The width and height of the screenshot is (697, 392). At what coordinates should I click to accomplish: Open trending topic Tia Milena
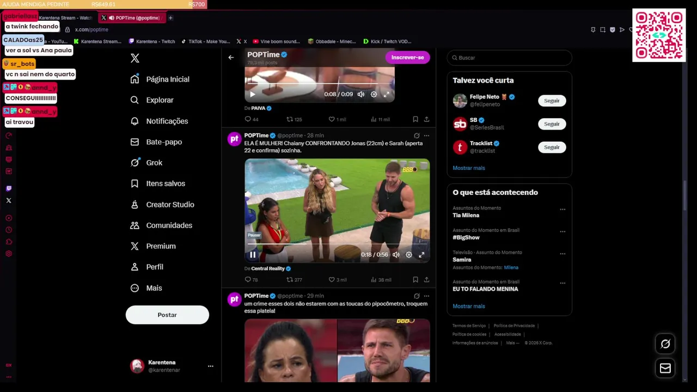tap(466, 215)
